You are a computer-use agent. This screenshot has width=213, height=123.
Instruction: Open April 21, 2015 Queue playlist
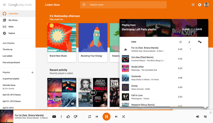pyautogui.click(x=11, y=101)
